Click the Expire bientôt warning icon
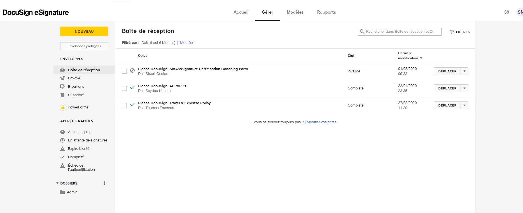 tap(62, 149)
